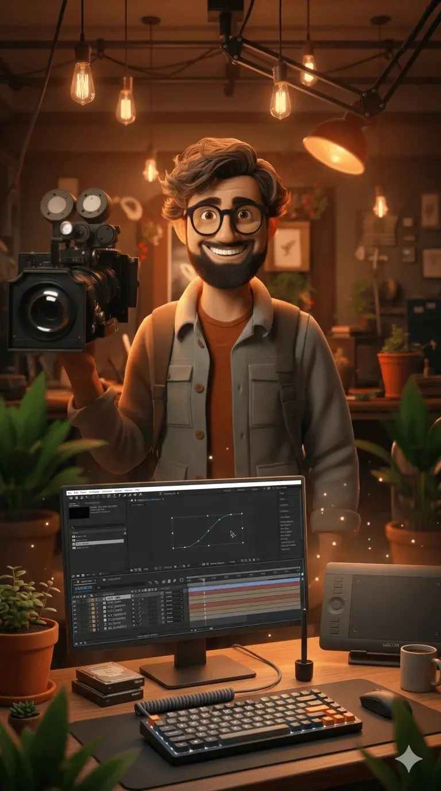Select the blue layer bar at the top of the timeline
Image resolution: width=441 pixels, height=791 pixels.
click(243, 585)
